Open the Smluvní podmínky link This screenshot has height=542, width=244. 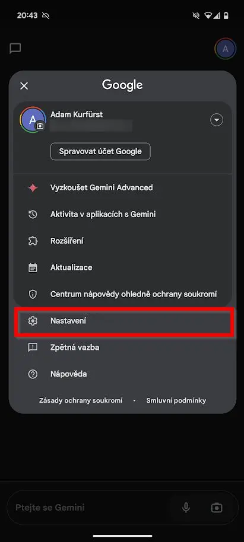point(176,401)
